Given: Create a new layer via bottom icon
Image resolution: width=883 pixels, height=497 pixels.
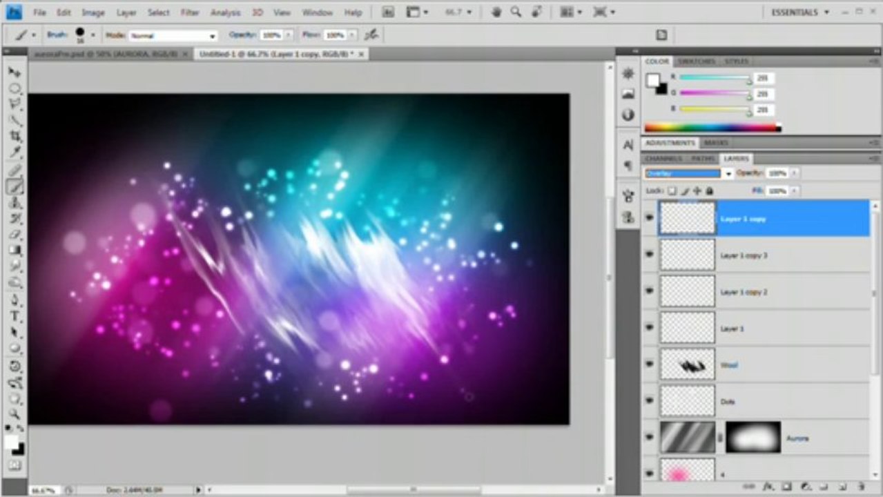Looking at the screenshot, I should point(843,487).
